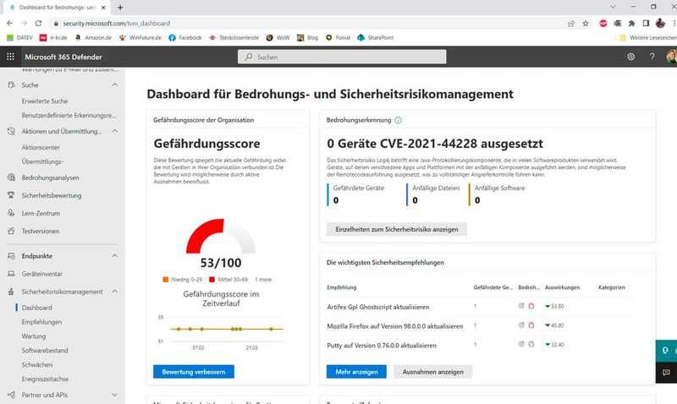The height and width of the screenshot is (404, 677).
Task: Reload the page with refresh icon
Action: pyautogui.click(x=38, y=24)
